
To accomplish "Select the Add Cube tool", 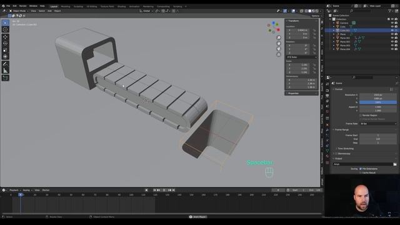I will click(6, 78).
